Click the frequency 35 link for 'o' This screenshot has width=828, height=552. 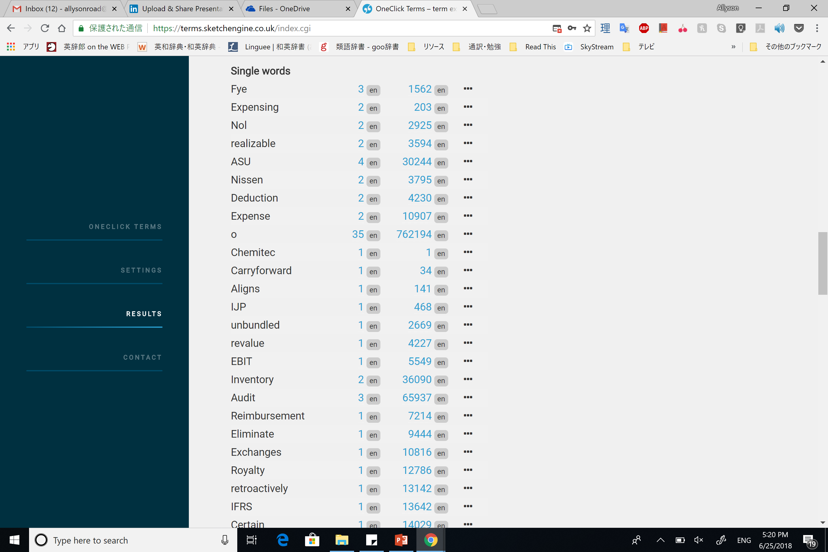pos(358,234)
